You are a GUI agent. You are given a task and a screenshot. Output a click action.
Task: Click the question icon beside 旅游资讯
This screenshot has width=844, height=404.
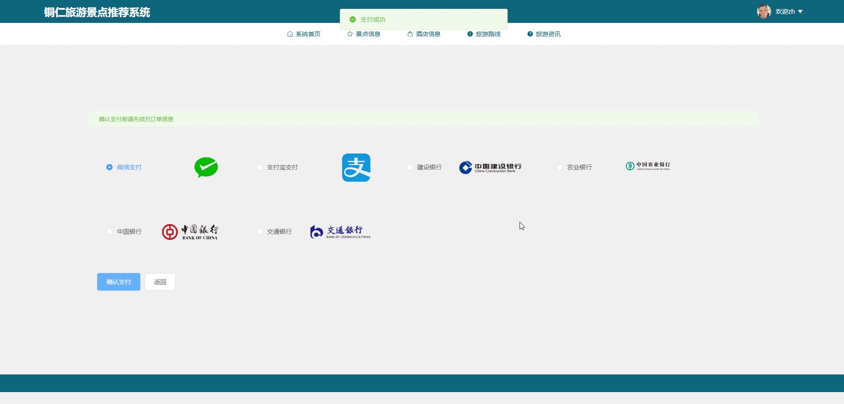coord(530,34)
